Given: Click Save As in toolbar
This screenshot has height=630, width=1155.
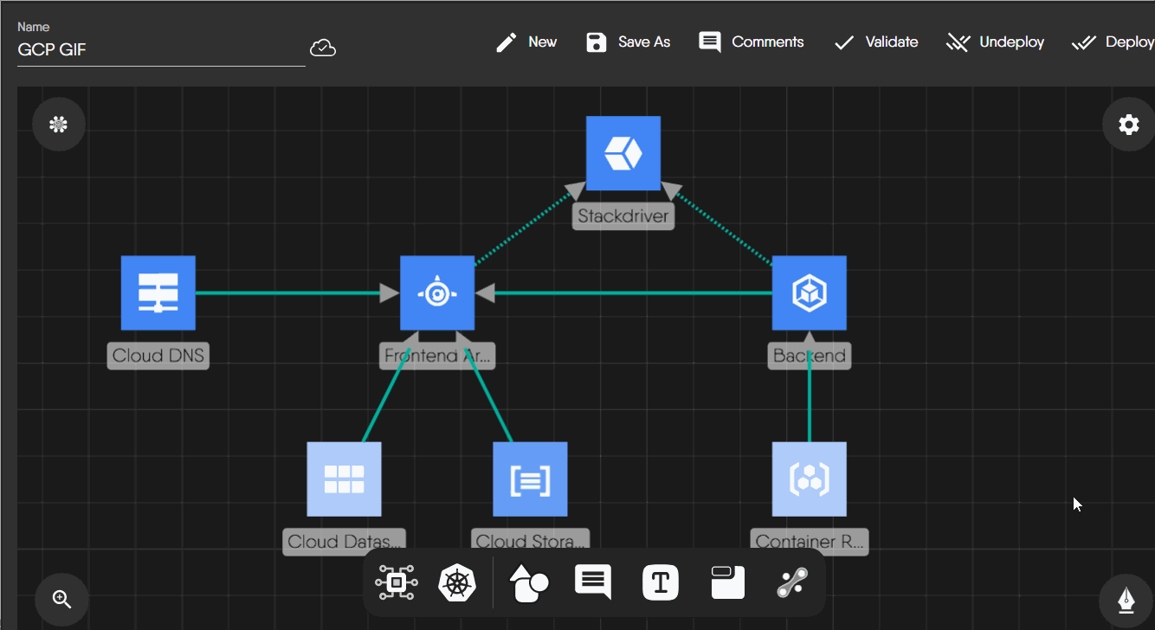Looking at the screenshot, I should [628, 42].
